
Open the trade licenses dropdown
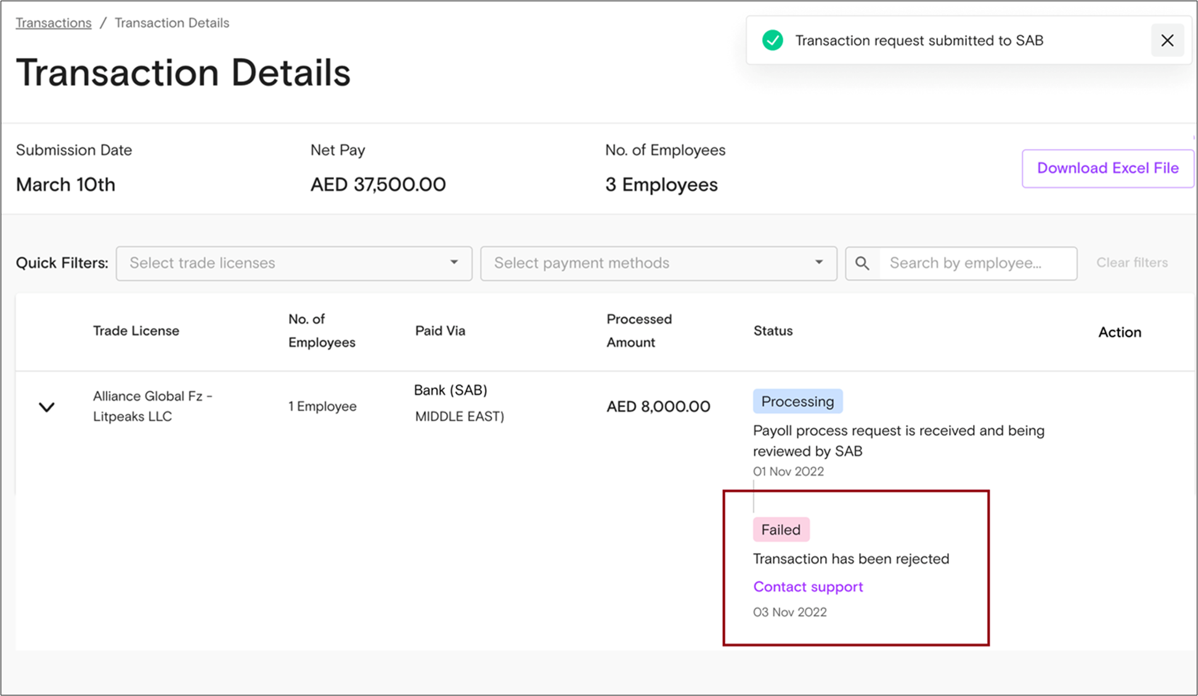coord(294,263)
